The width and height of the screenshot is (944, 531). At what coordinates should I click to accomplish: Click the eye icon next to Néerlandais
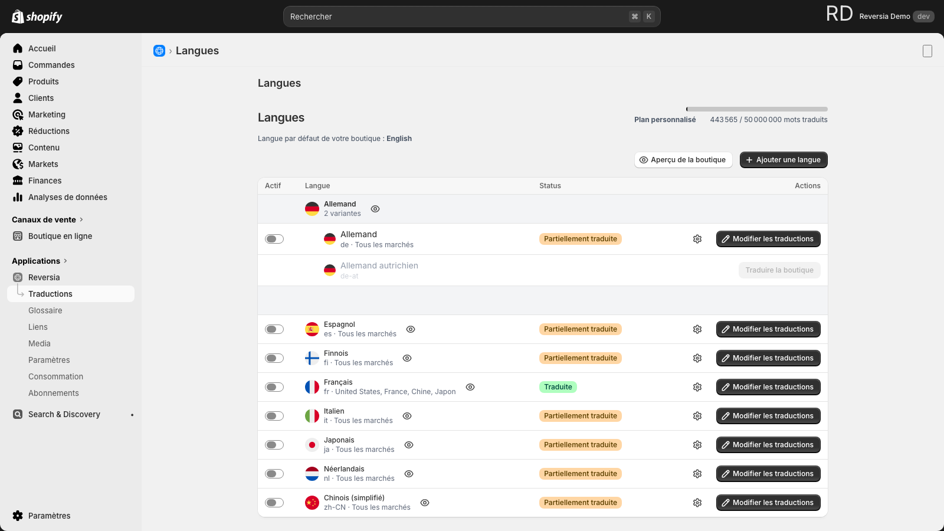point(409,474)
